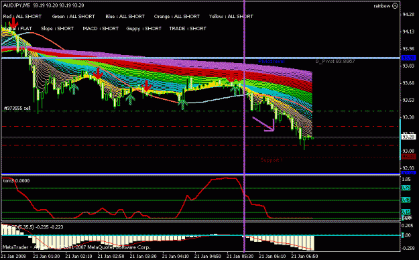
Task: Click the rainbow expert advisor smiley icon
Action: (395, 6)
